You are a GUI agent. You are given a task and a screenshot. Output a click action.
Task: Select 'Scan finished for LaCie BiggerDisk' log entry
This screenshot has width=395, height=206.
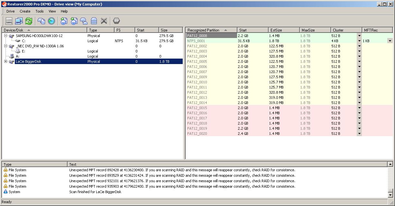95,192
